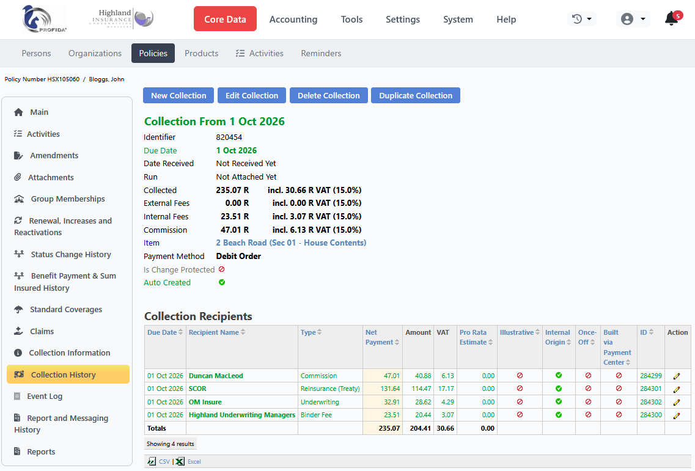Click the Main home icon in sidebar
The width and height of the screenshot is (695, 471).
(x=18, y=112)
